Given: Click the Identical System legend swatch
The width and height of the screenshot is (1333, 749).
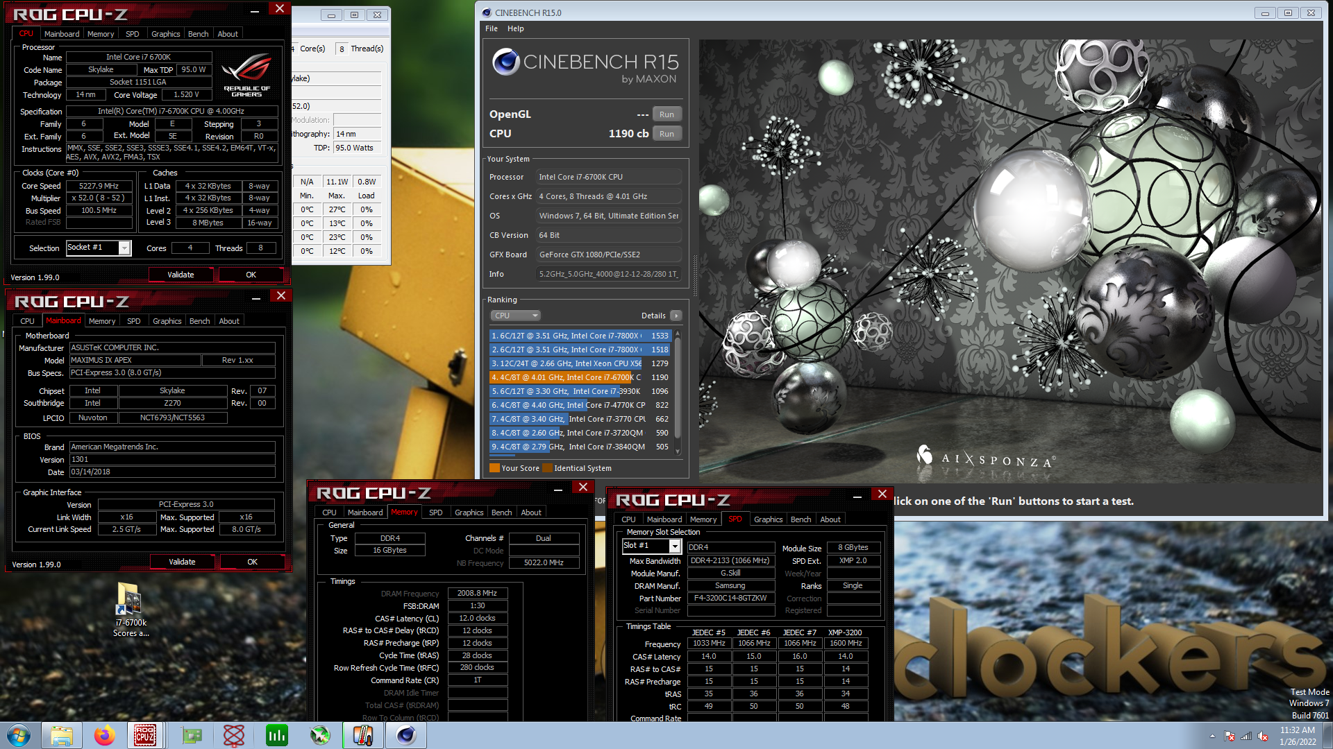Looking at the screenshot, I should click(x=547, y=468).
